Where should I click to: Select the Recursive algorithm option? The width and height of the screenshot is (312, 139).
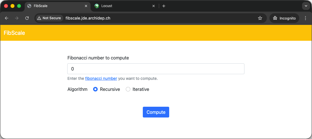pos(95,89)
